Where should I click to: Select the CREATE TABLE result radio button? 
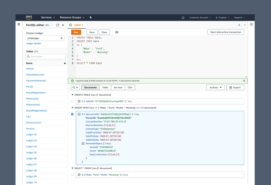coord(72,101)
